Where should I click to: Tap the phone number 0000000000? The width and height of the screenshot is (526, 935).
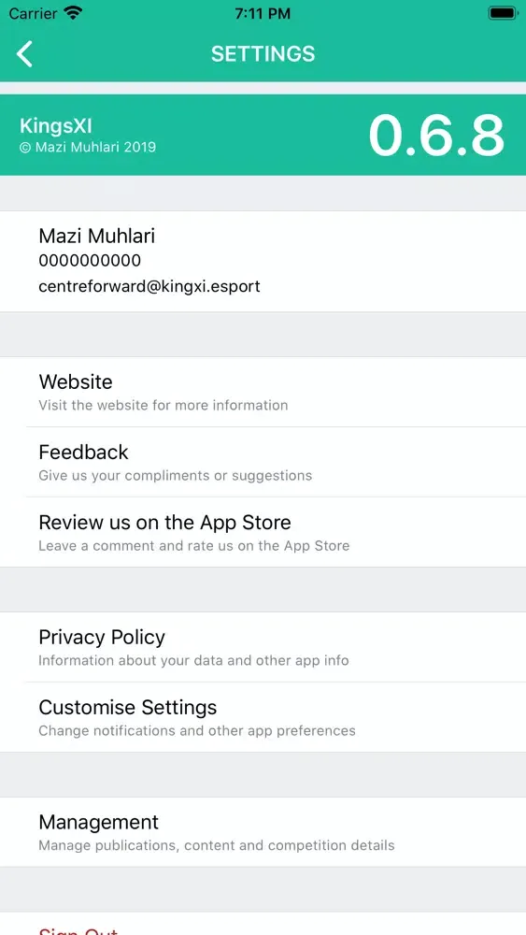[x=90, y=261]
